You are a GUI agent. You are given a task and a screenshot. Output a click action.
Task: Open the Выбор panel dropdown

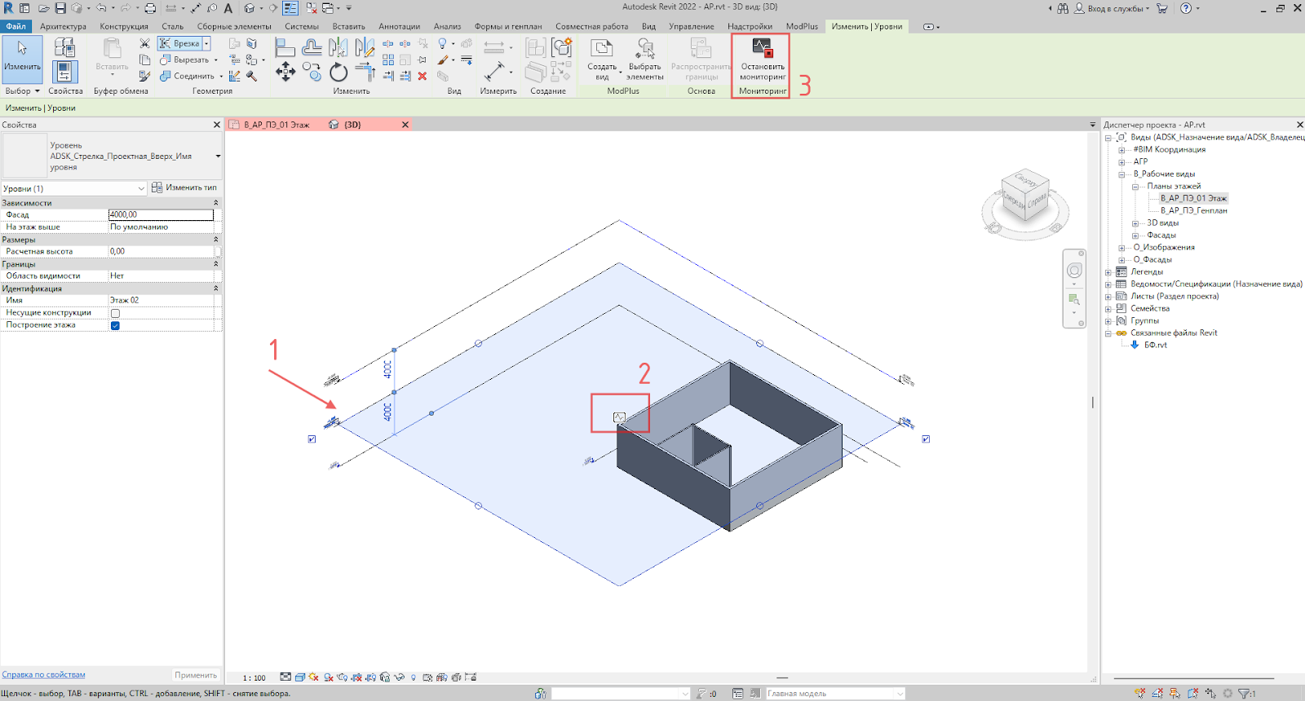(x=22, y=91)
